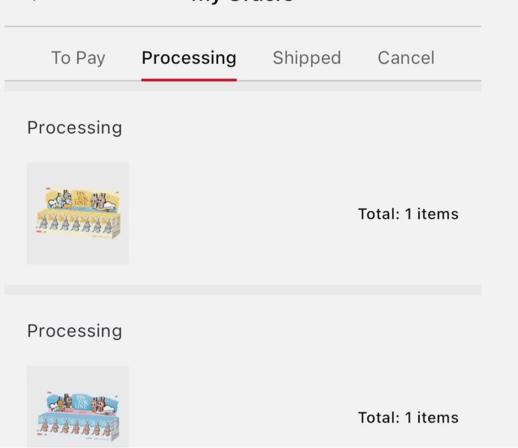Screen dimensions: 518x448
Task: Open the yellow Pin for Love box thumbnail
Action: point(78,213)
